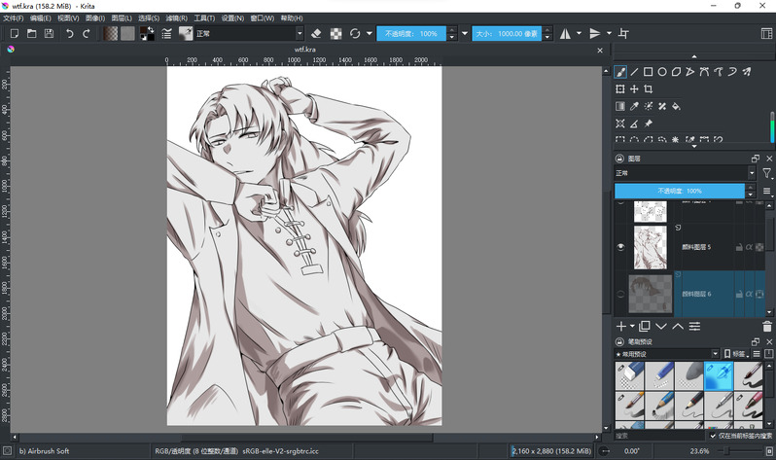
Task: Click the foreground/background color swatch
Action: (x=147, y=34)
